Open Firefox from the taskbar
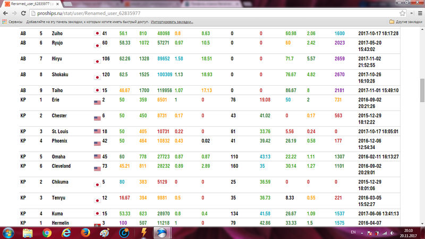 tap(86, 233)
